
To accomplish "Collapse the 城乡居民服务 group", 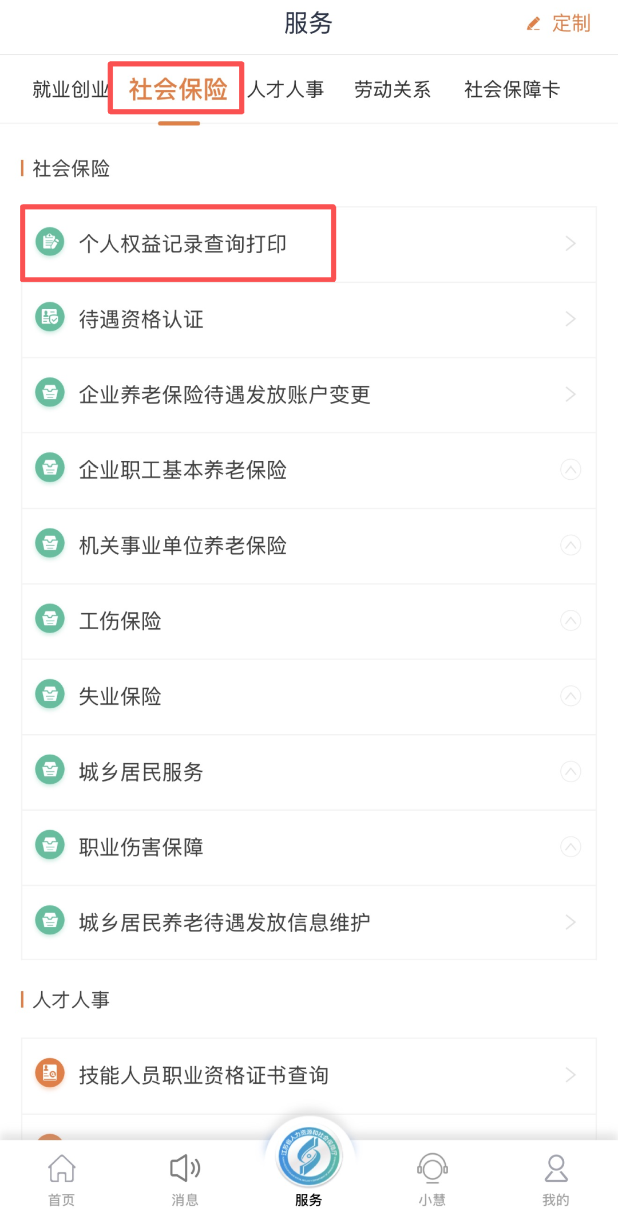I will click(571, 772).
